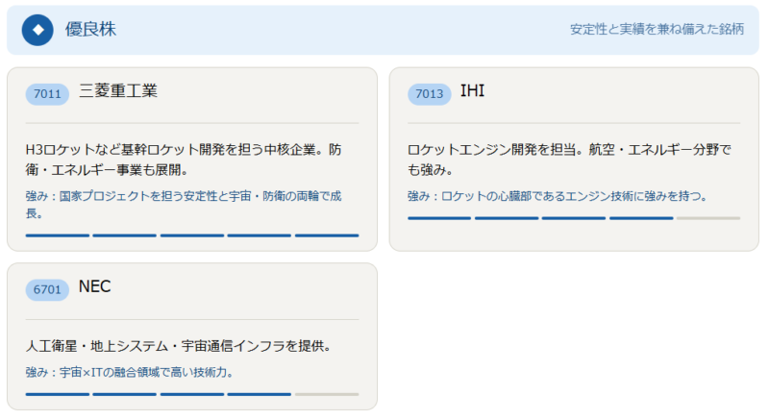The height and width of the screenshot is (420, 769).
Task: Click the IHI 強み strength note
Action: coord(558,196)
